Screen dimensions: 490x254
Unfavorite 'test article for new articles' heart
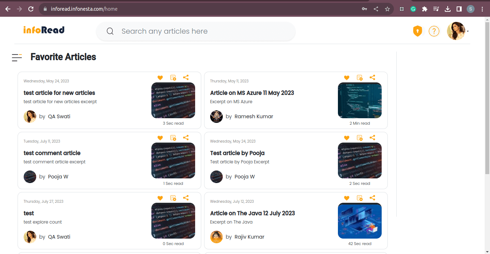pyautogui.click(x=160, y=77)
